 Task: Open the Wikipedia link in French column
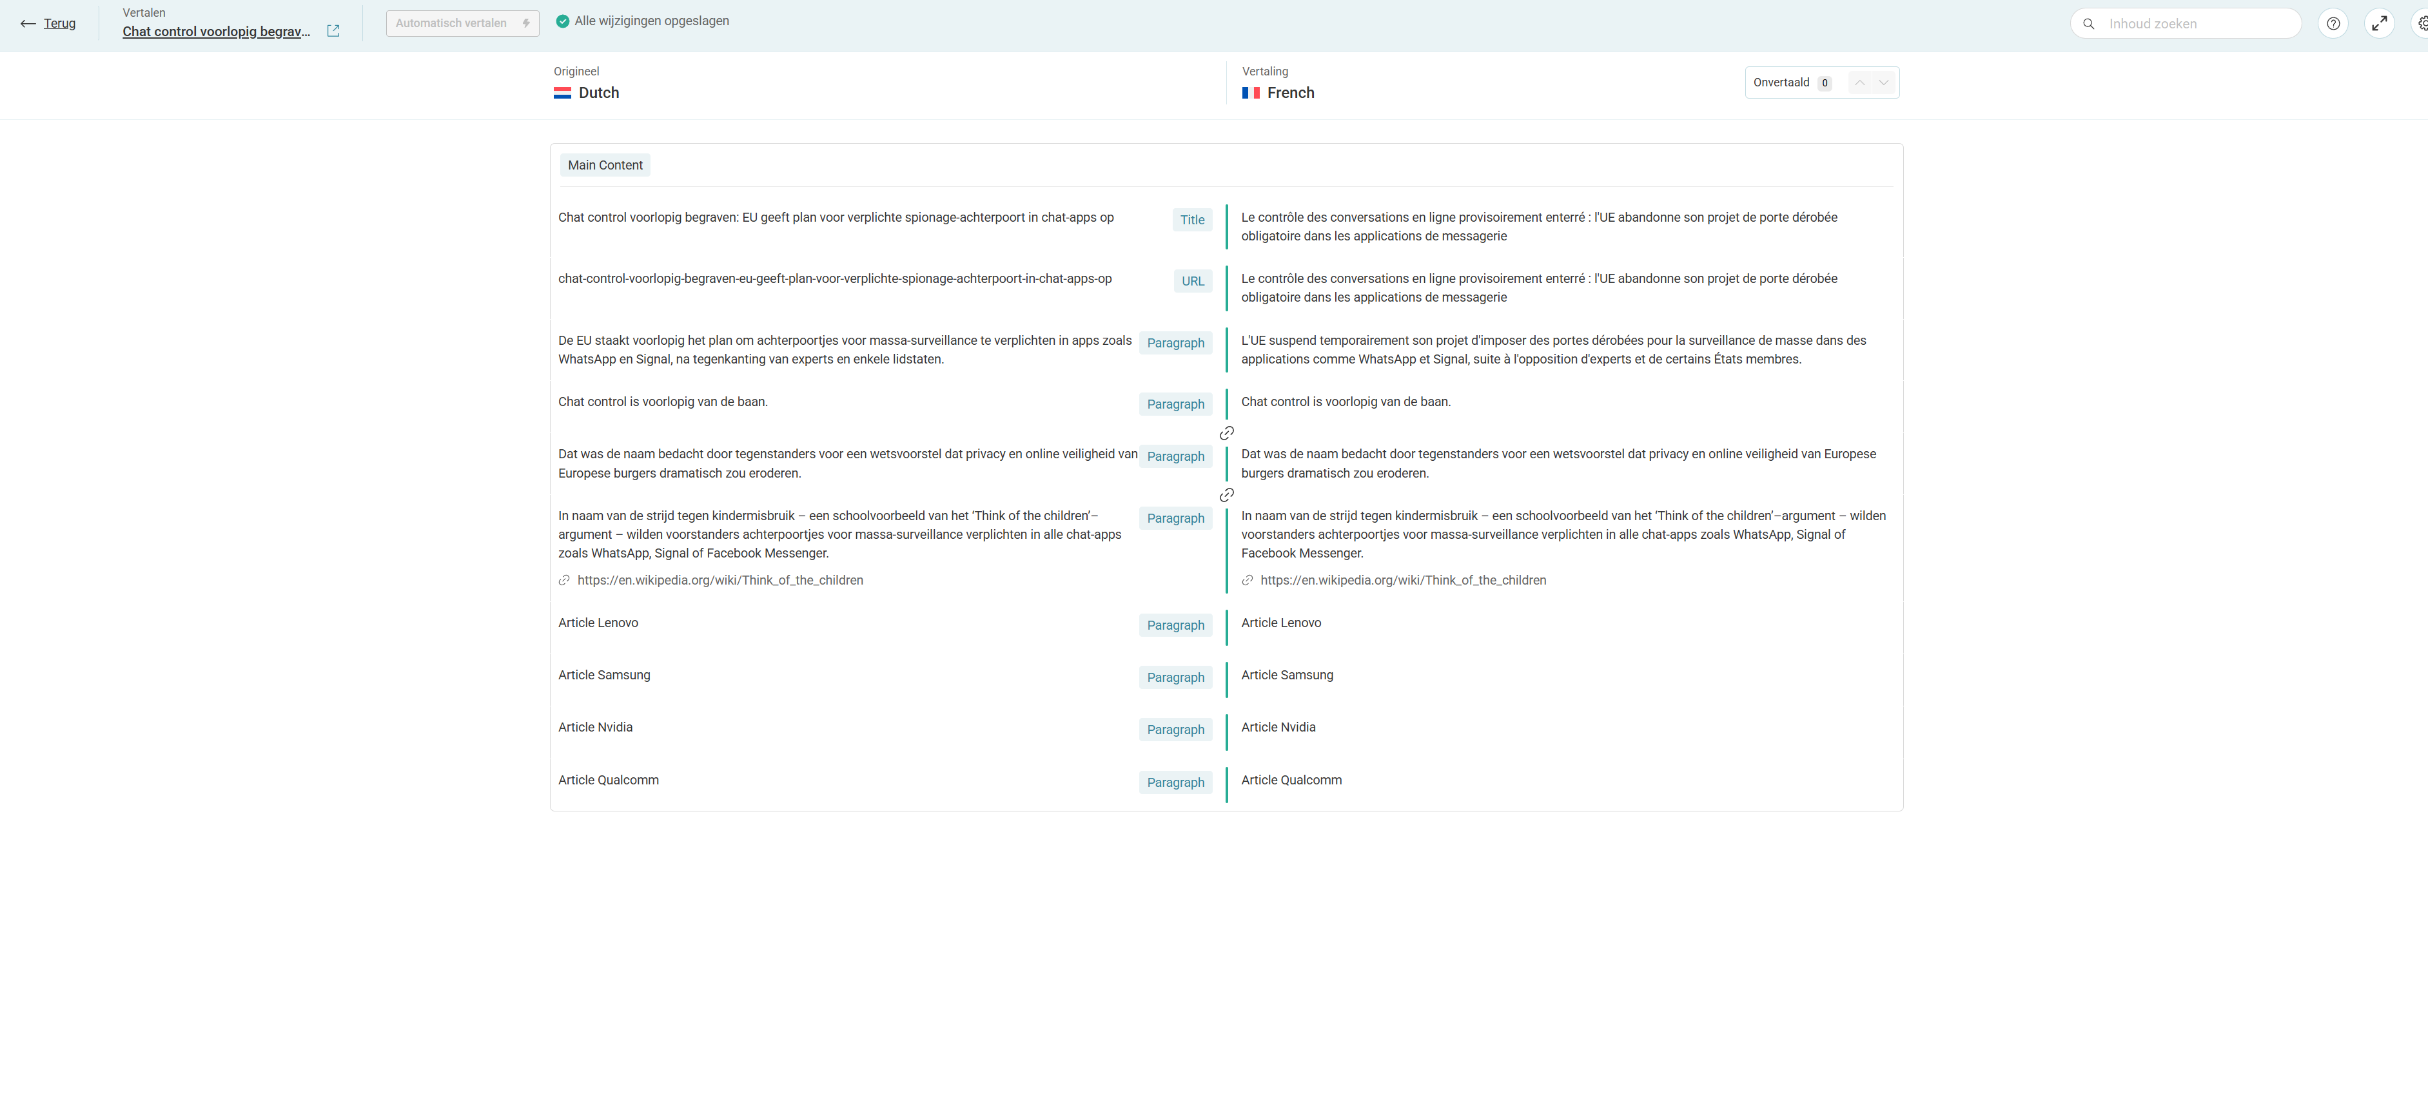(x=1402, y=580)
